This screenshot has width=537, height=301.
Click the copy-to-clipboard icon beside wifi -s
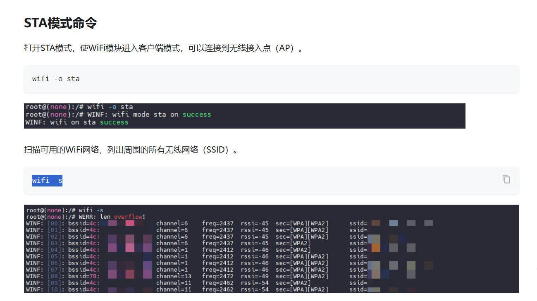(x=506, y=179)
